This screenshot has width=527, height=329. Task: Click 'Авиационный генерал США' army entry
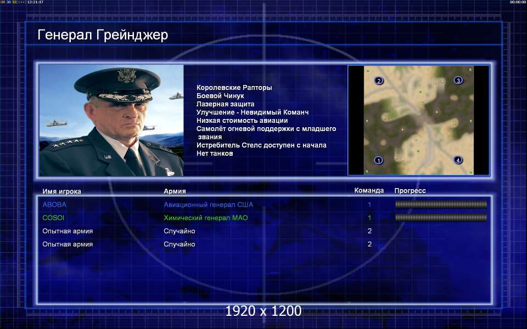209,205
